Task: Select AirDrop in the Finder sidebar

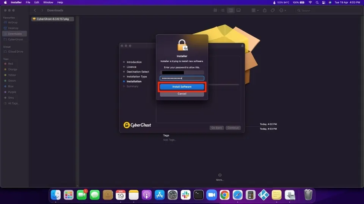Action: [14, 22]
